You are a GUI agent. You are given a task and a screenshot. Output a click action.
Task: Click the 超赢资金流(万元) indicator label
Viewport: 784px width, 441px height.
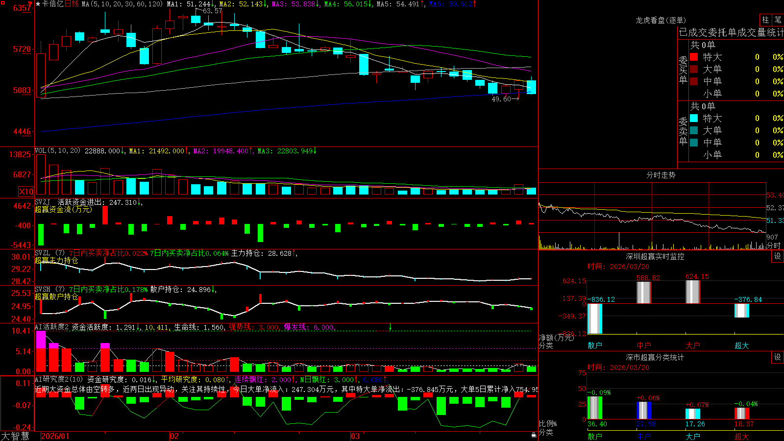63,209
